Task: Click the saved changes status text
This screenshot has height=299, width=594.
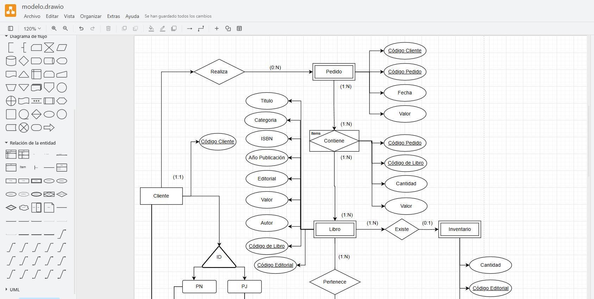Action: (178, 16)
